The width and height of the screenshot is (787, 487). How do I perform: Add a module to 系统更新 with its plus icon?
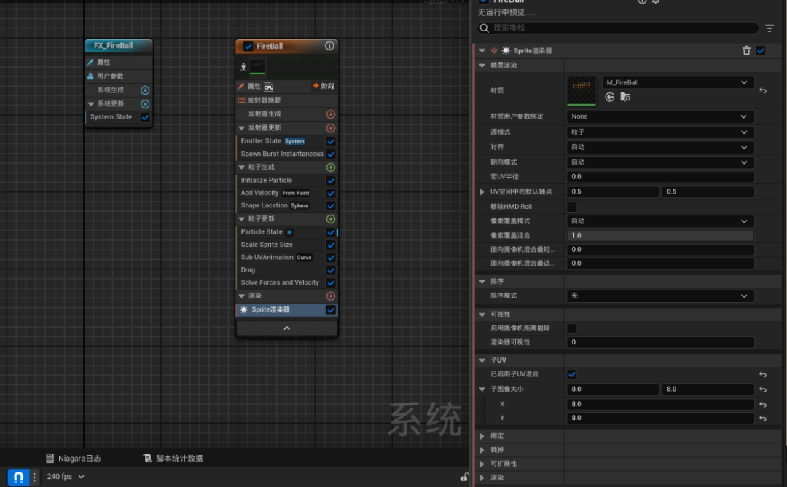coord(145,104)
